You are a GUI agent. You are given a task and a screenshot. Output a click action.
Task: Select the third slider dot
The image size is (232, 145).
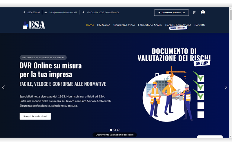118,130
